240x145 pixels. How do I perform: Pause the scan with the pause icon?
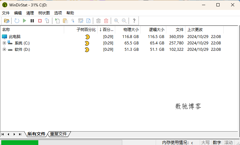32,21
